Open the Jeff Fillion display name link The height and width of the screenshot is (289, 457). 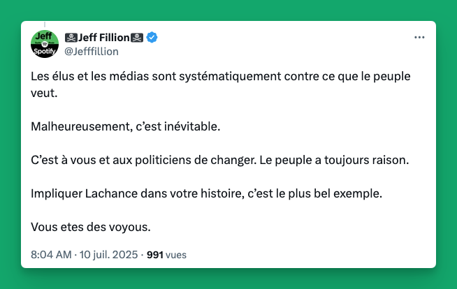click(x=103, y=38)
